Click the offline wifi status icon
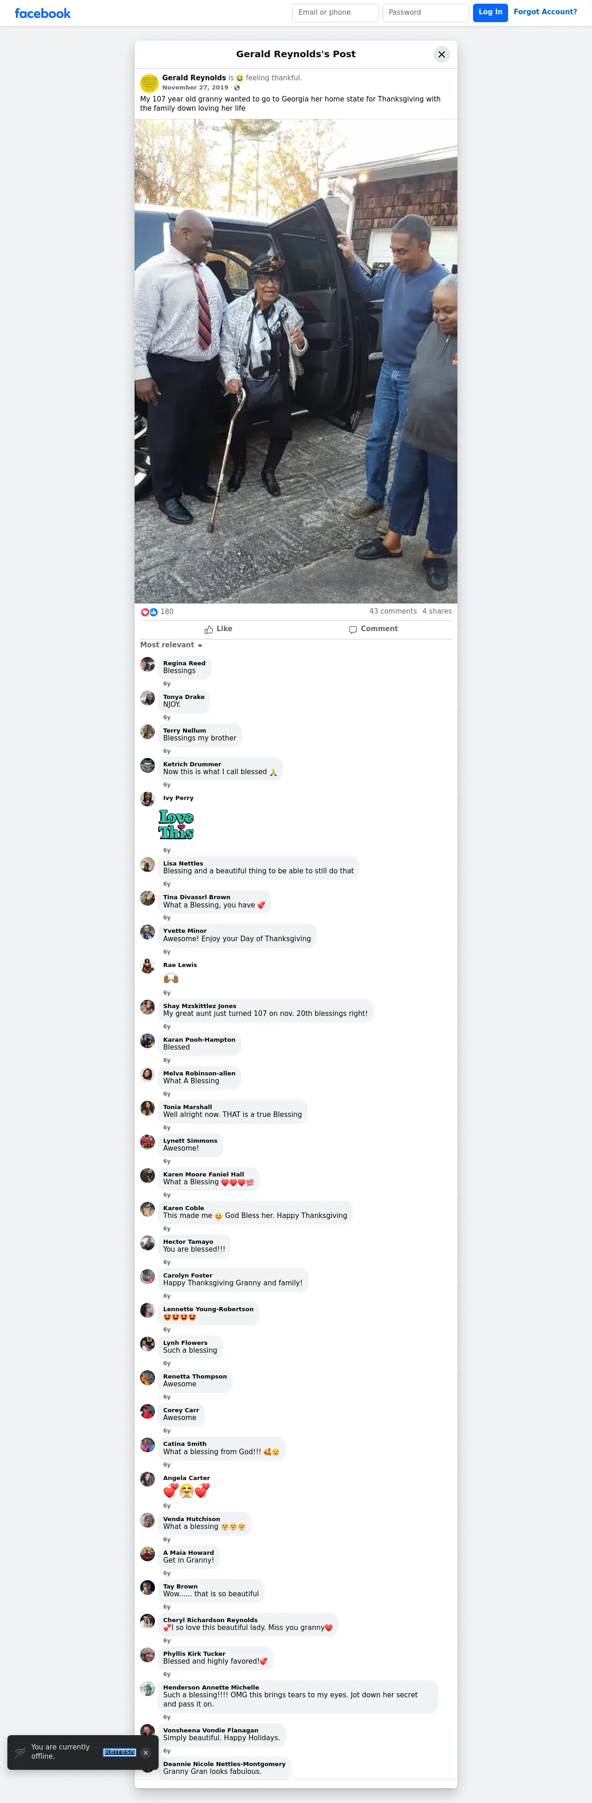The image size is (592, 1803). 20,1752
